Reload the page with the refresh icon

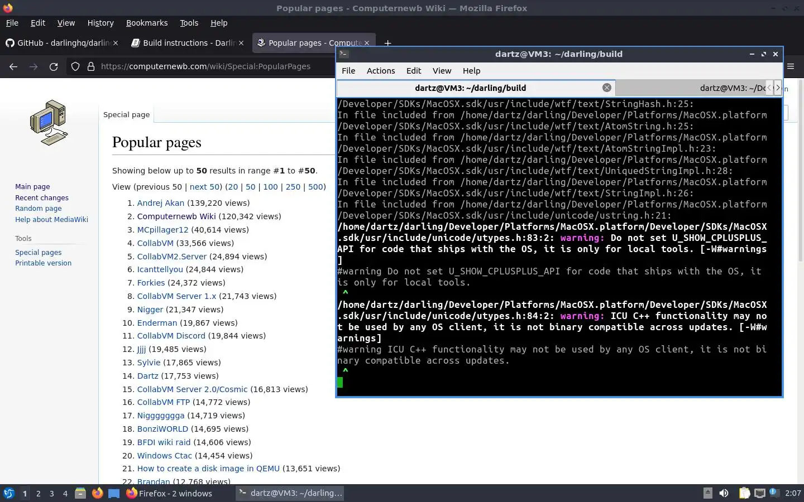coord(54,66)
